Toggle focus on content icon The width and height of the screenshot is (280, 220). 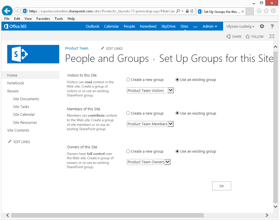coord(272,36)
